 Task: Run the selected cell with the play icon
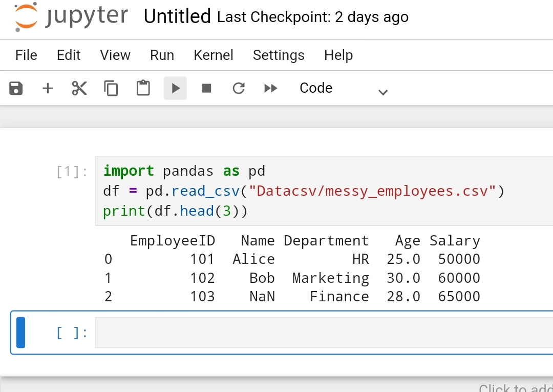pos(175,88)
